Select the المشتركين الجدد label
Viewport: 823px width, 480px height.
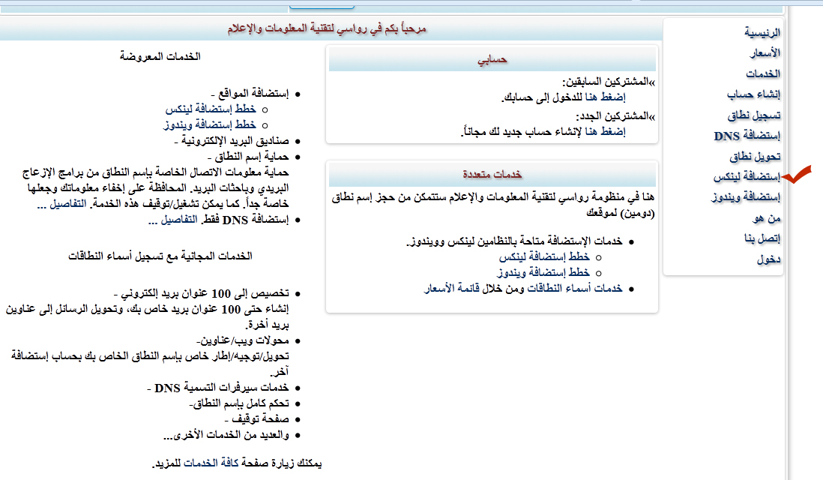615,116
